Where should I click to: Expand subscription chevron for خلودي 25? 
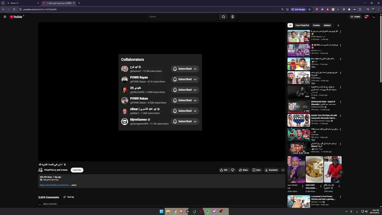point(195,90)
